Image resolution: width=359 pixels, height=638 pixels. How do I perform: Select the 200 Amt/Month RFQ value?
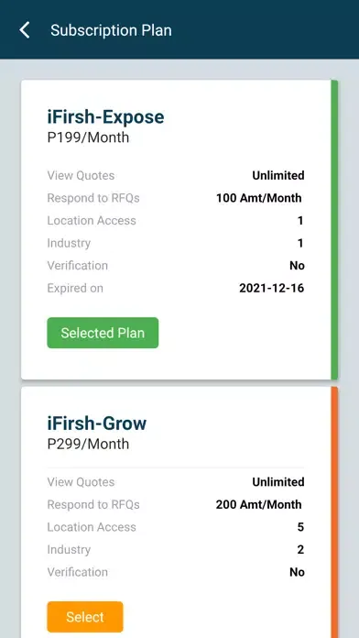[x=259, y=504]
